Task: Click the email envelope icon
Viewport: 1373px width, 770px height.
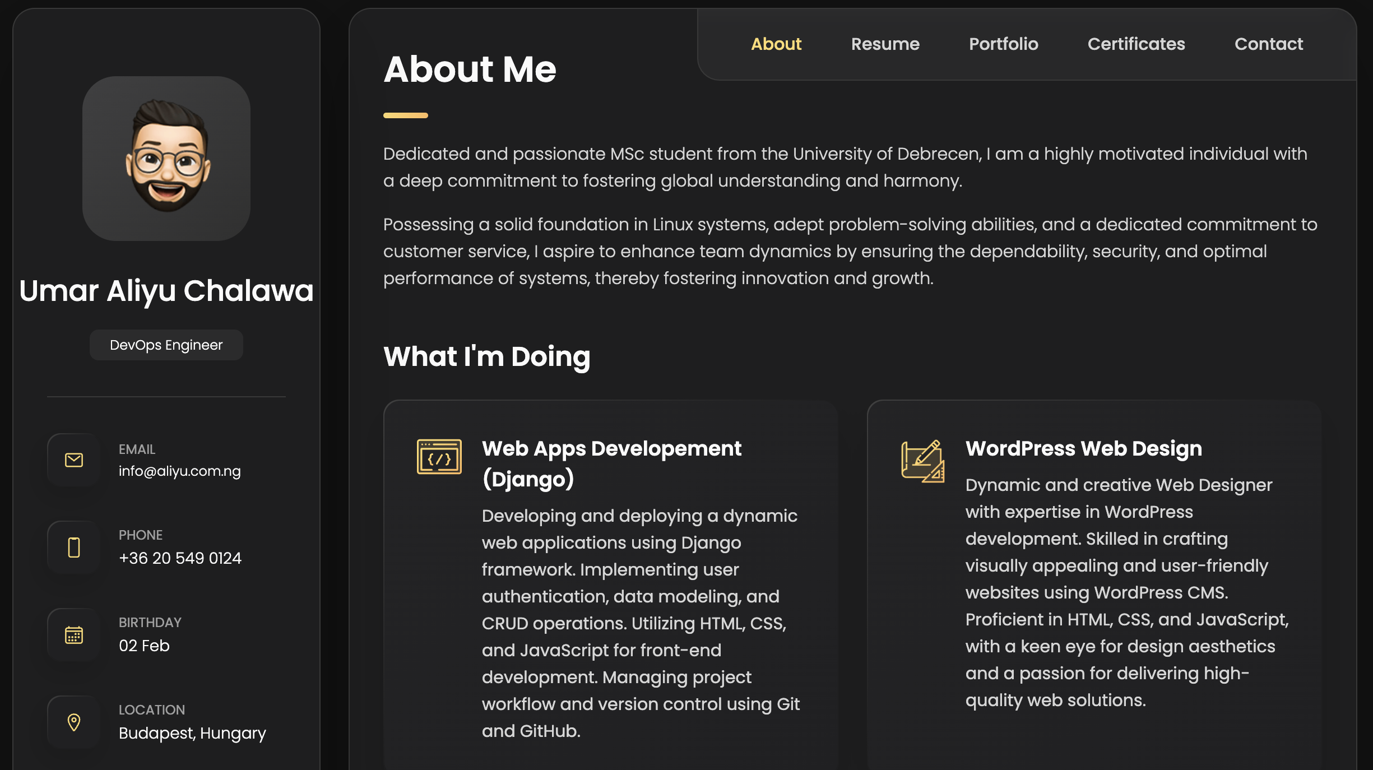Action: (74, 460)
